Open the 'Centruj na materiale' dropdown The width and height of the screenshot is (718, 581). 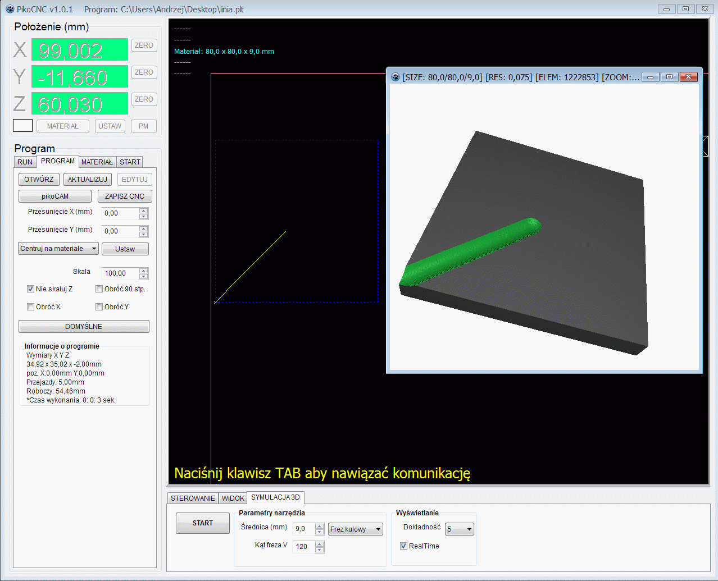click(x=58, y=249)
